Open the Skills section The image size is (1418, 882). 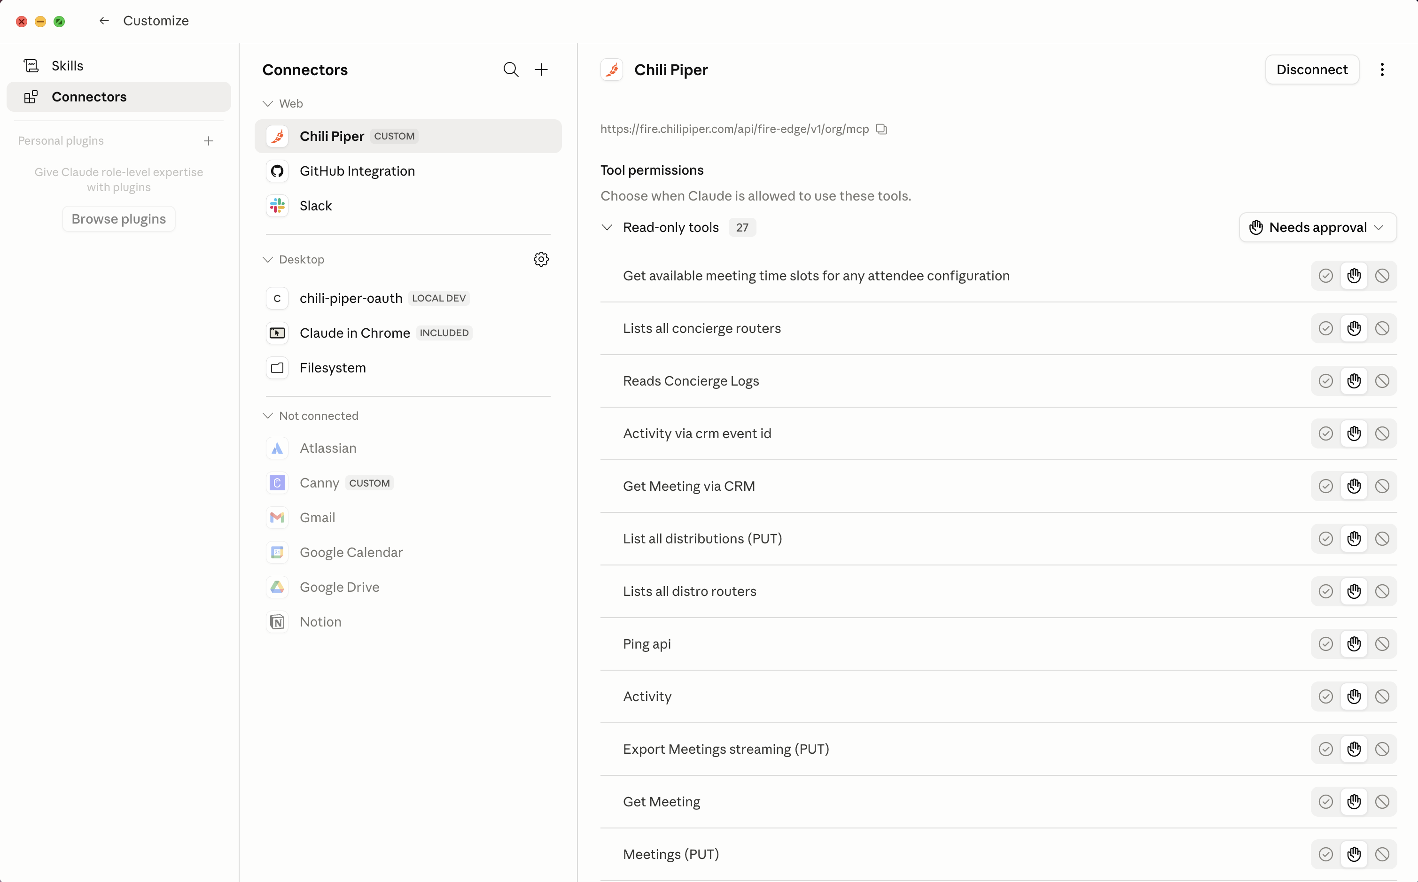[118, 66]
